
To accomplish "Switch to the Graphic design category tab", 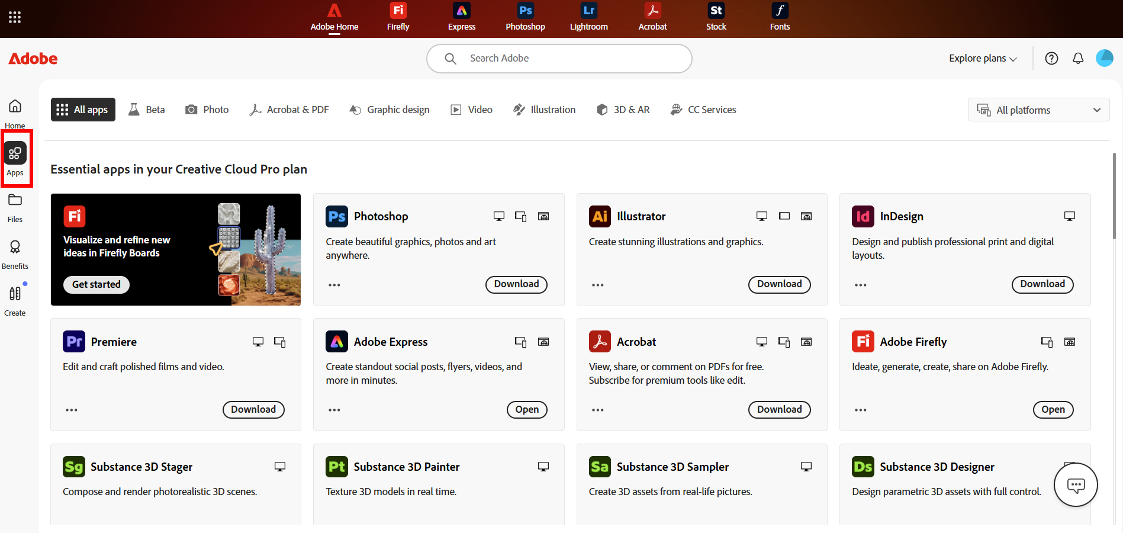I will tap(389, 110).
